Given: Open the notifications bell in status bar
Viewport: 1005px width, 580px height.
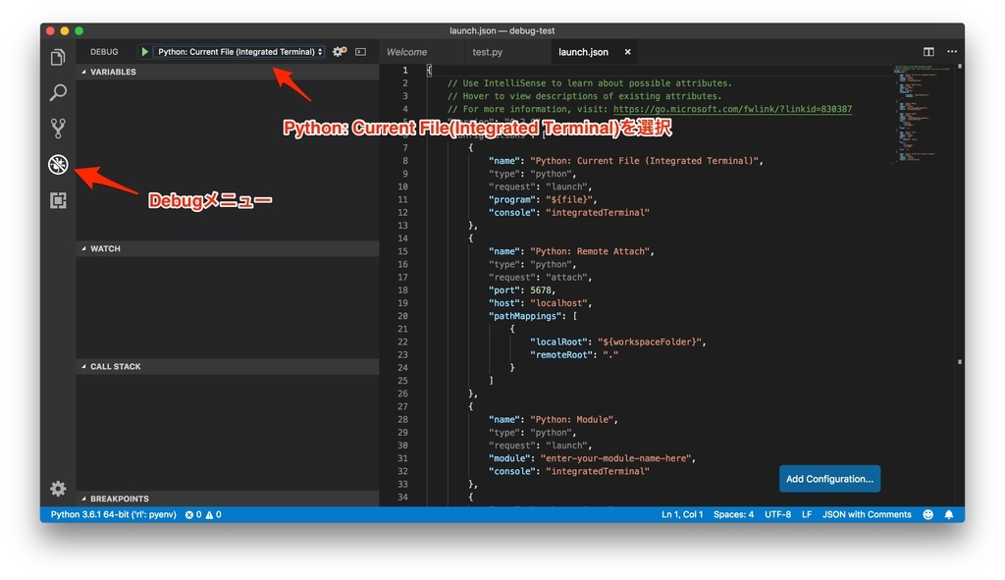Looking at the screenshot, I should pos(949,514).
